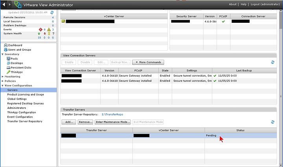
Task: Select first connection server row
Action: point(169,76)
